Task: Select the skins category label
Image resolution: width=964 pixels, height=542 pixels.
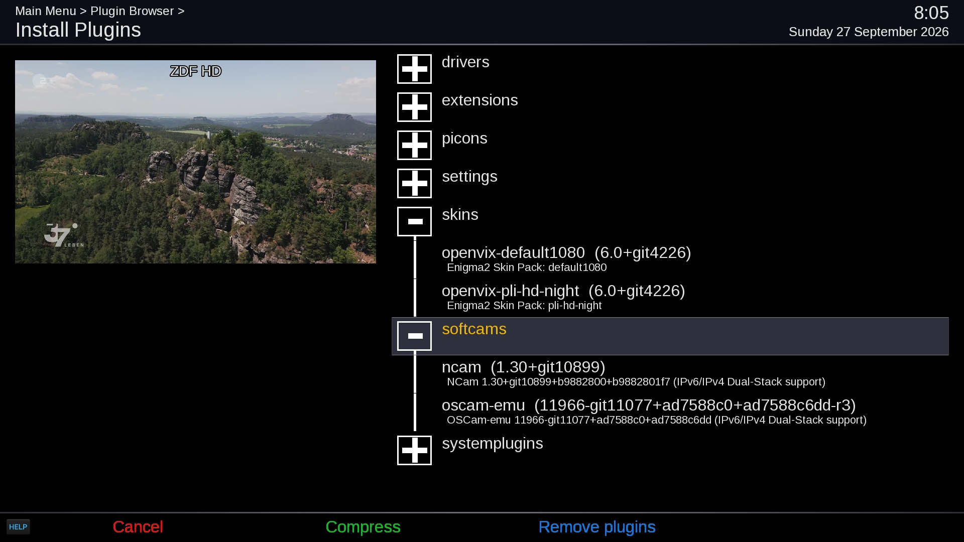Action: click(460, 215)
